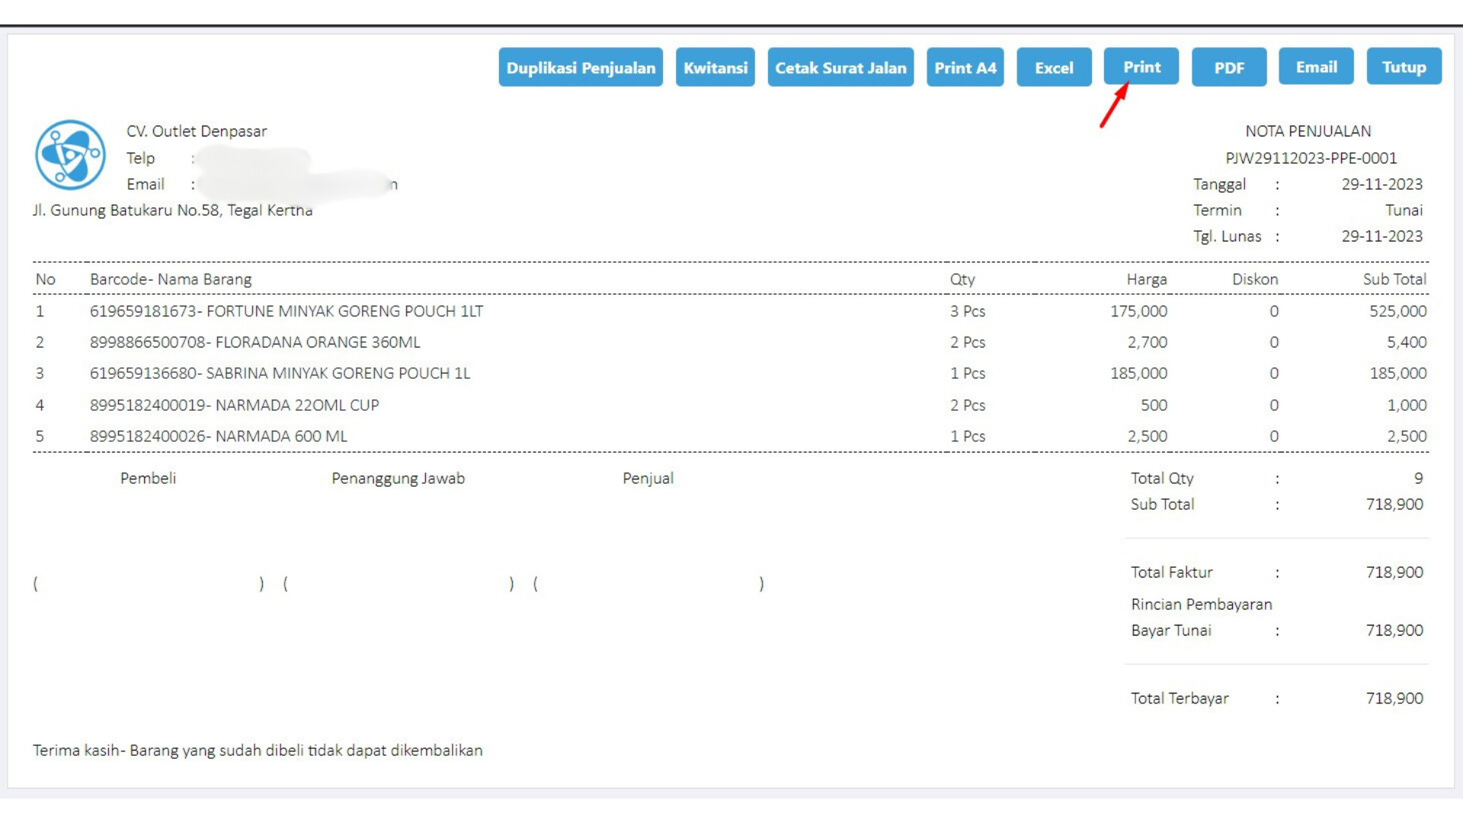
Task: Choose Print A4 option
Action: click(x=965, y=67)
